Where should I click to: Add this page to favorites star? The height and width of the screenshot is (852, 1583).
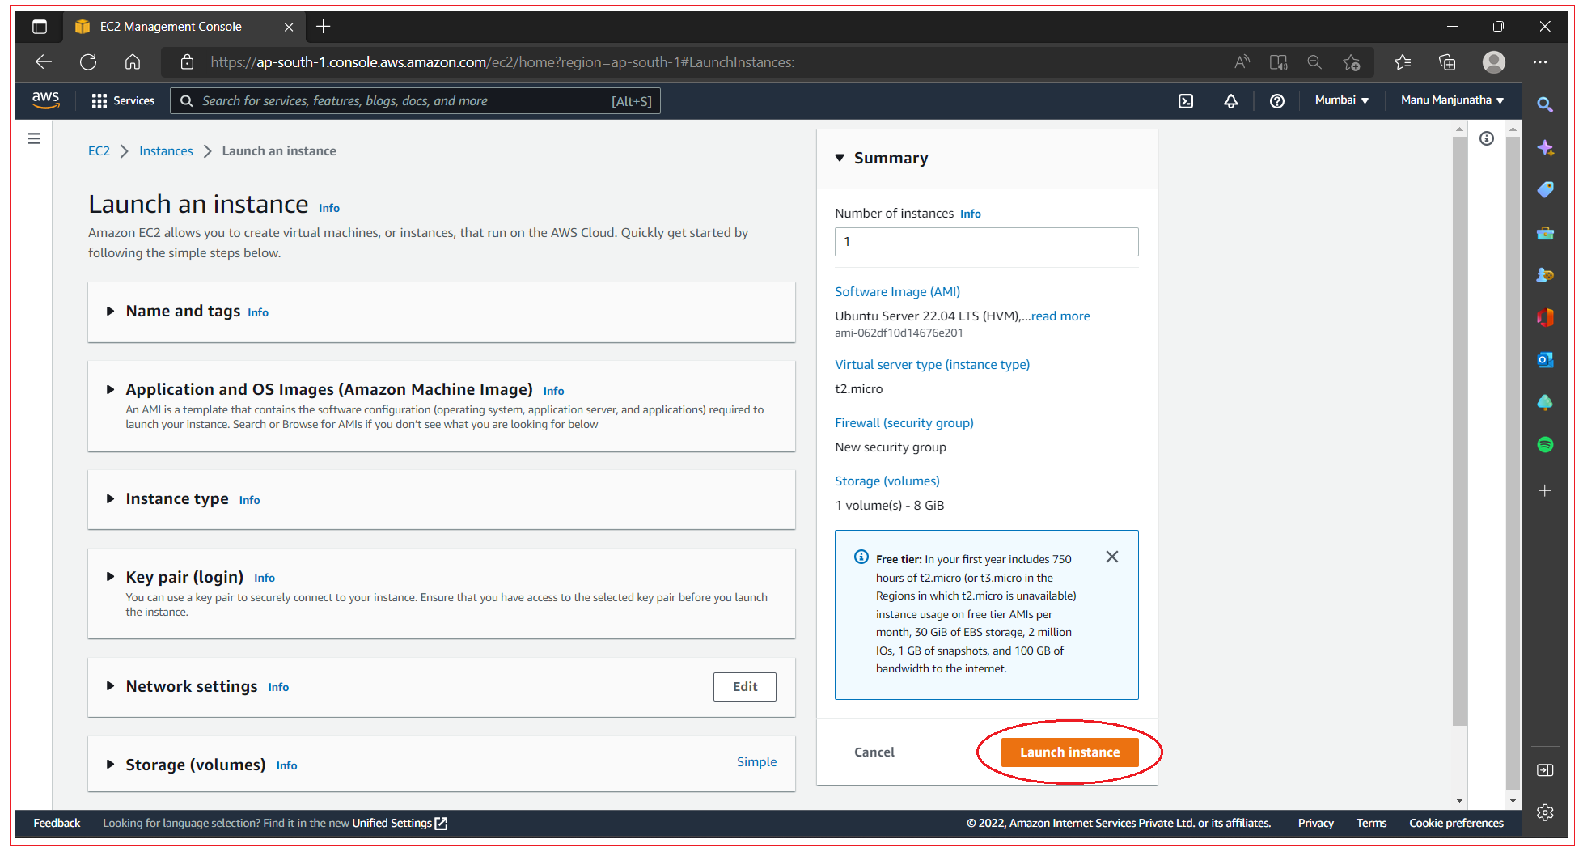(1351, 62)
